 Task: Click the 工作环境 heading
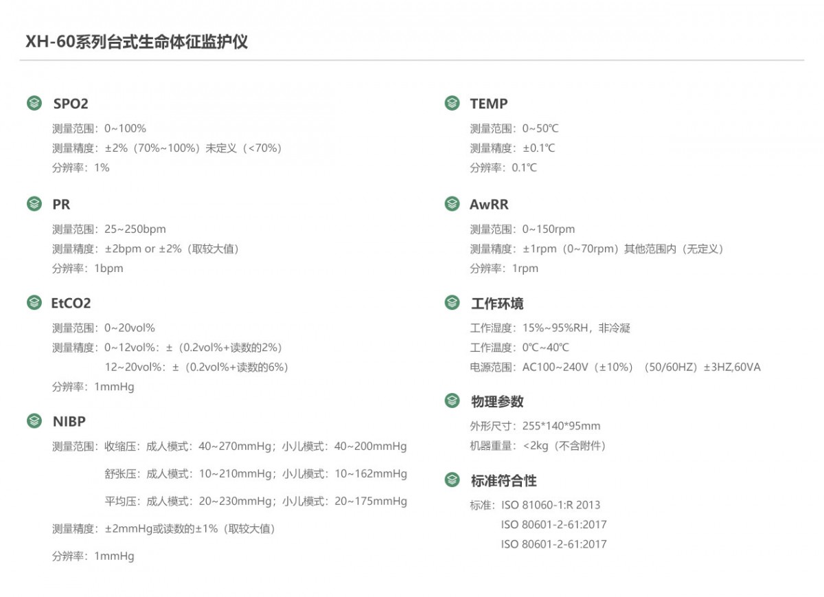(x=497, y=304)
